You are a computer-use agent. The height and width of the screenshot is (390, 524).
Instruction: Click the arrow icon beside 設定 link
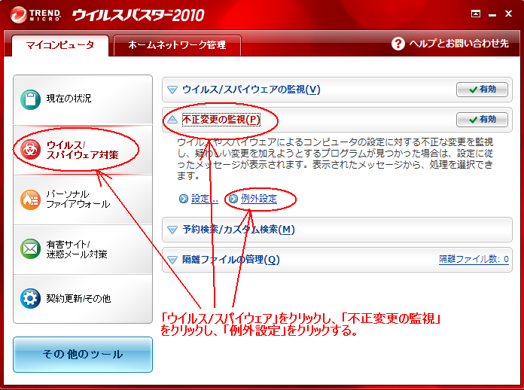184,200
